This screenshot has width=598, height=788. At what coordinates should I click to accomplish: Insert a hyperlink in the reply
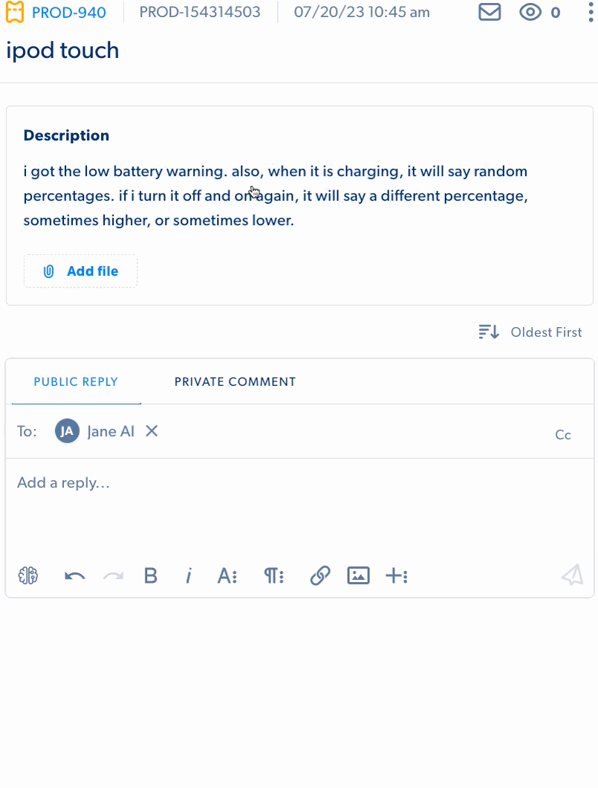pos(320,575)
